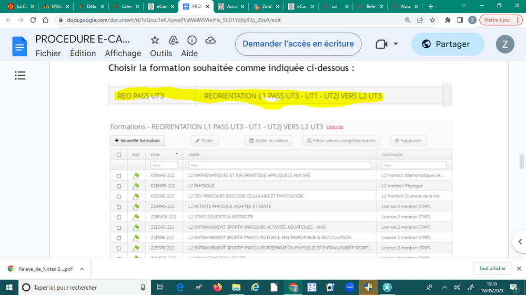Click the Tout afficher downloads button
This screenshot has width=526, height=295.
pyautogui.click(x=492, y=268)
